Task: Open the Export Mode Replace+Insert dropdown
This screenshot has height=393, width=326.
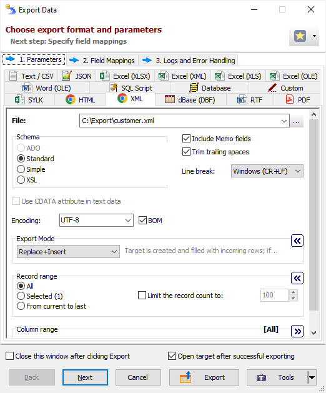Action: coord(68,252)
